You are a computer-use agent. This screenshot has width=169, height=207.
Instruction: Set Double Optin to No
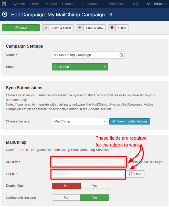click(66, 186)
